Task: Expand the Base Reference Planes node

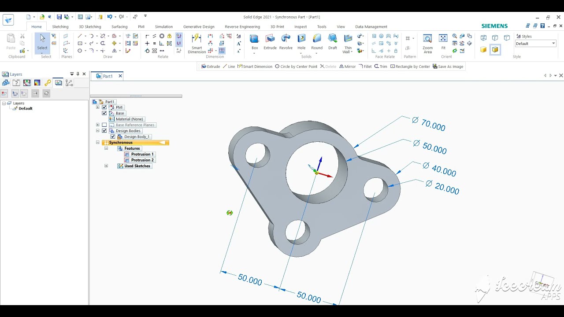Action: tap(98, 125)
